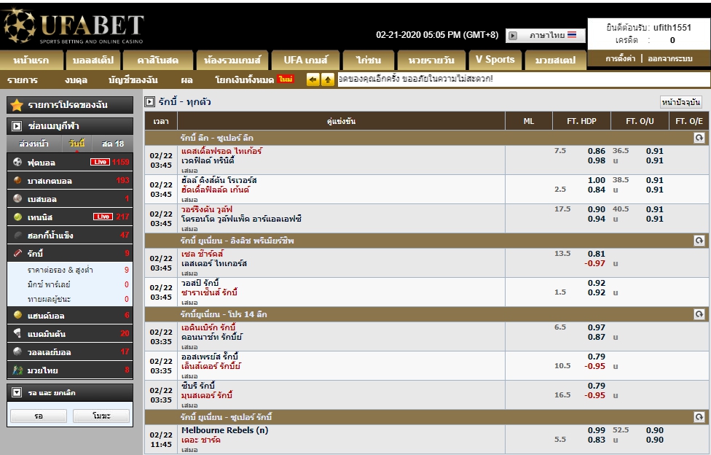Image resolution: width=711 pixels, height=455 pixels.
Task: Open the UFA เกมส์ tab
Action: (x=306, y=60)
